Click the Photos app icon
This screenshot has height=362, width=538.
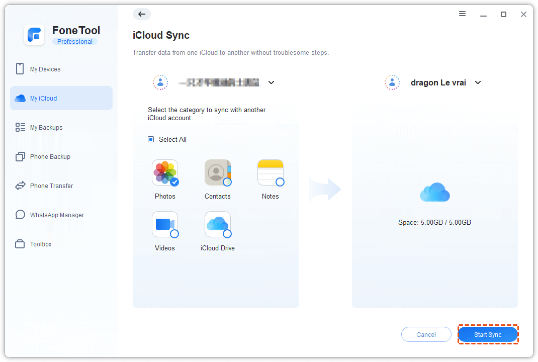point(164,172)
